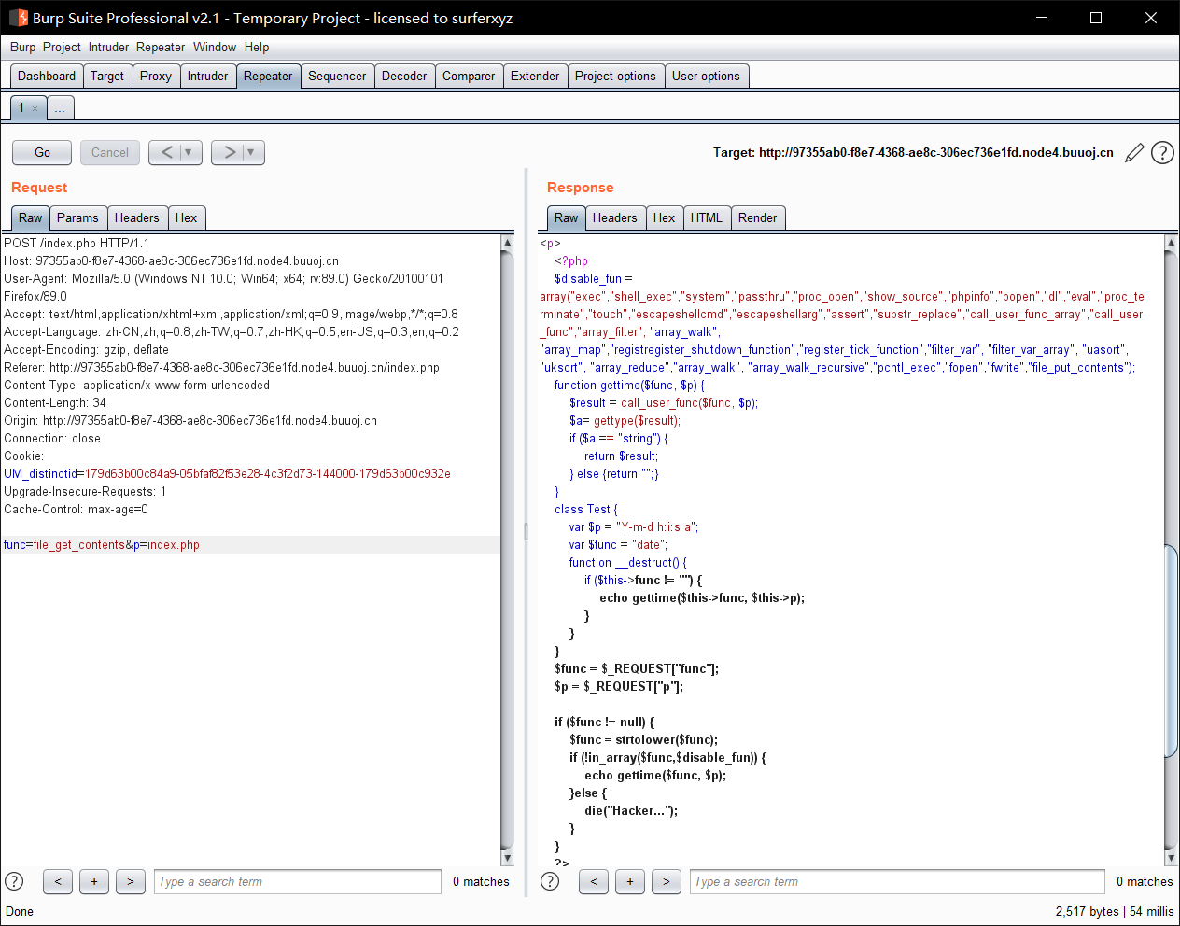Screen dimensions: 1180x926
Task: Click the request scrollbar down arrow
Action: tap(507, 858)
